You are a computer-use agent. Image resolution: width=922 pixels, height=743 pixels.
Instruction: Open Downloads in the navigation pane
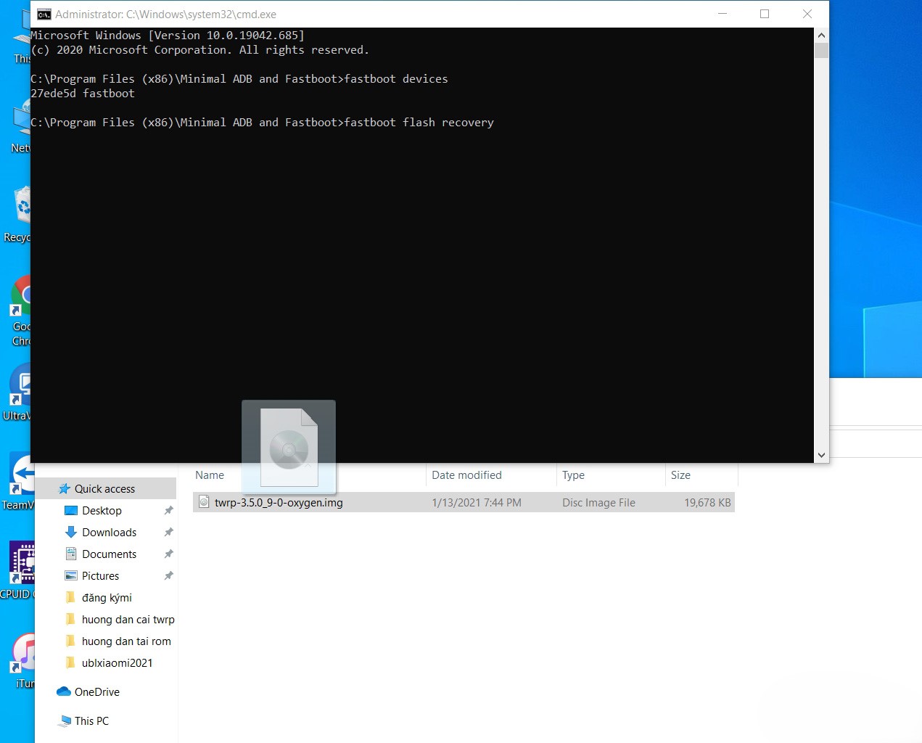(109, 533)
